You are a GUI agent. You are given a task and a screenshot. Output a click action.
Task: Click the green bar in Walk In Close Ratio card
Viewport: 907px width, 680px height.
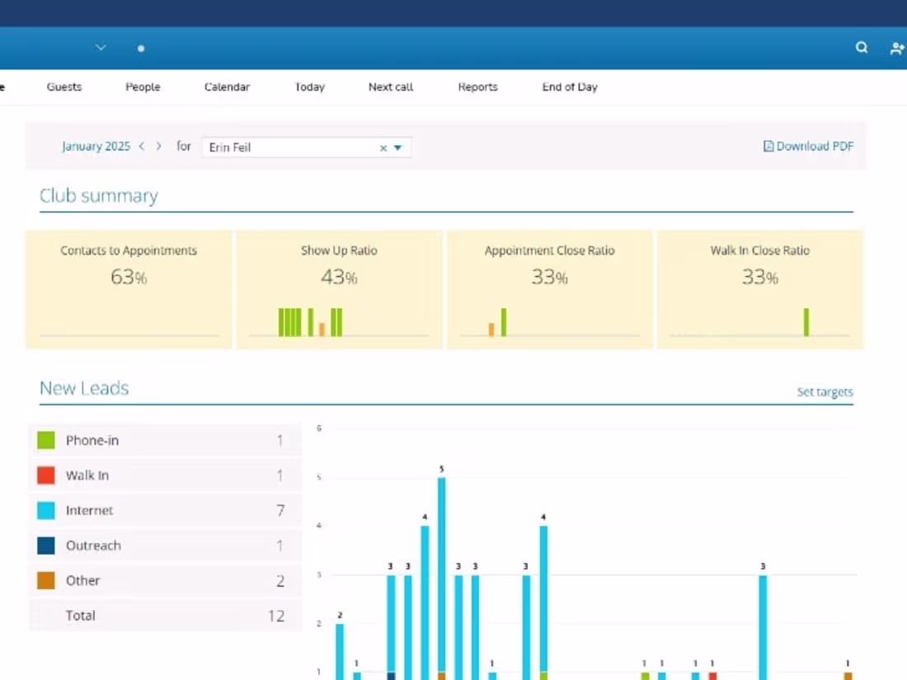[806, 322]
